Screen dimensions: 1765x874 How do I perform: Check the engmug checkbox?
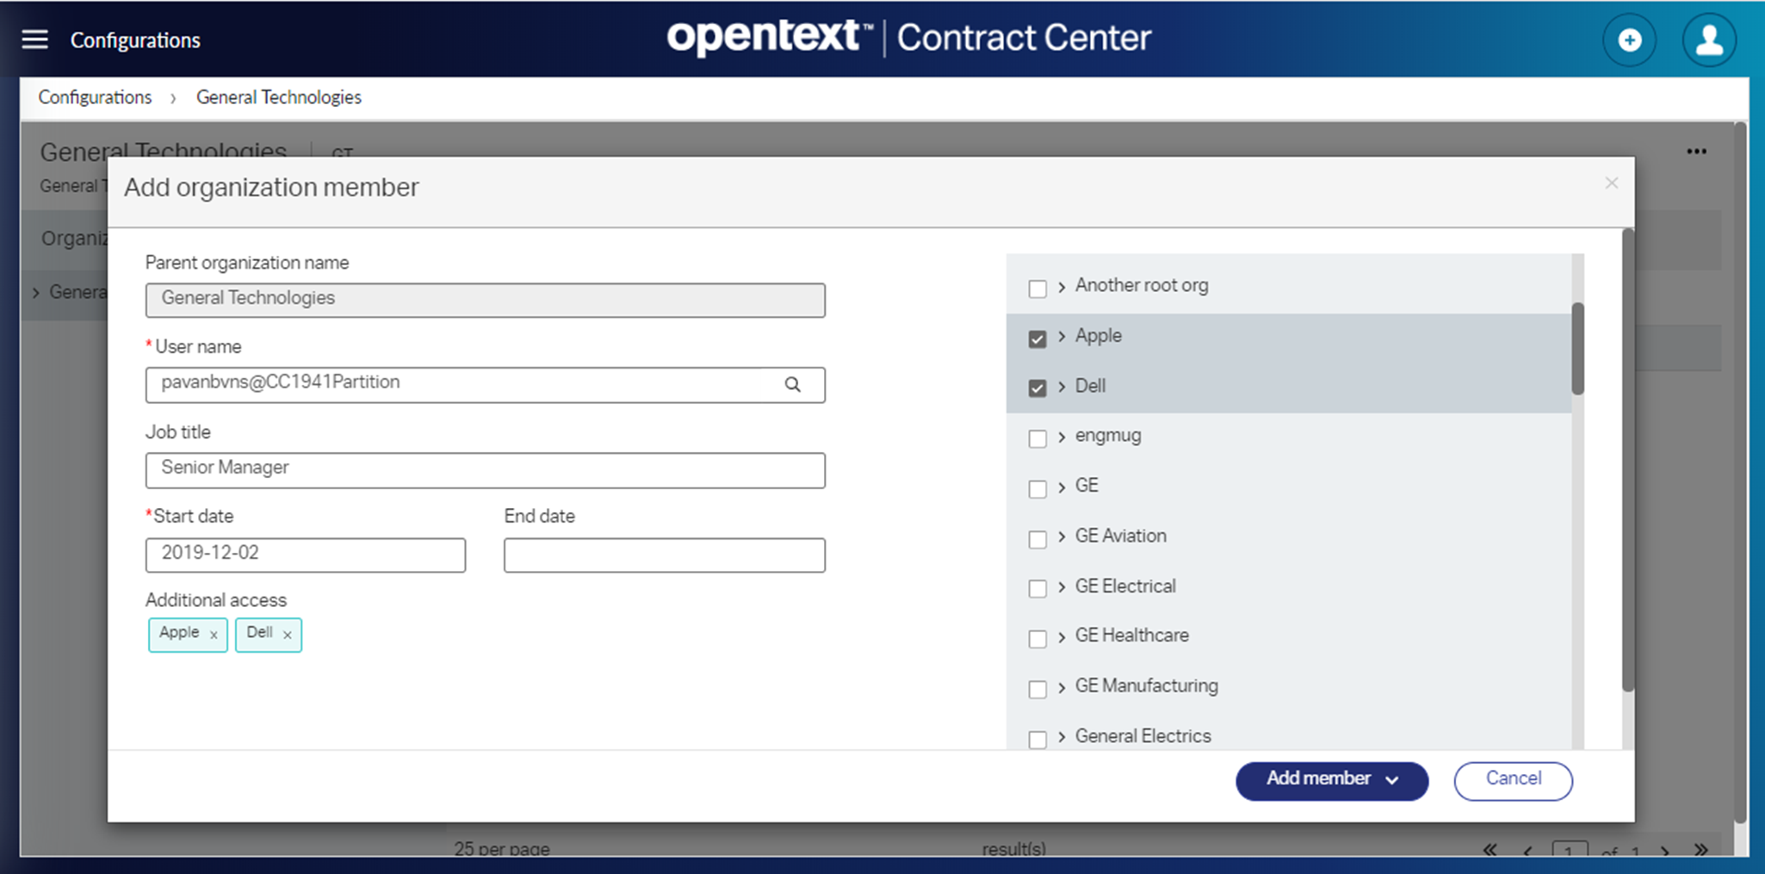pyautogui.click(x=1037, y=438)
